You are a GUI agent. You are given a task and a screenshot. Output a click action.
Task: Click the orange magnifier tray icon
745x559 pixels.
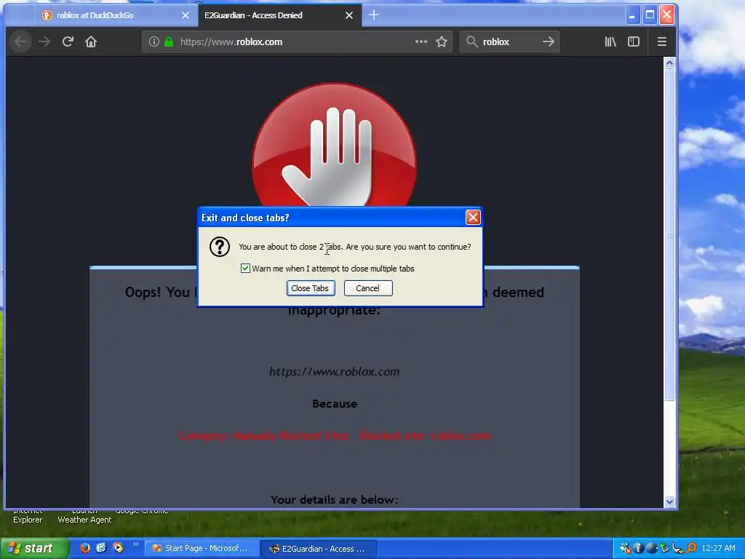click(691, 549)
